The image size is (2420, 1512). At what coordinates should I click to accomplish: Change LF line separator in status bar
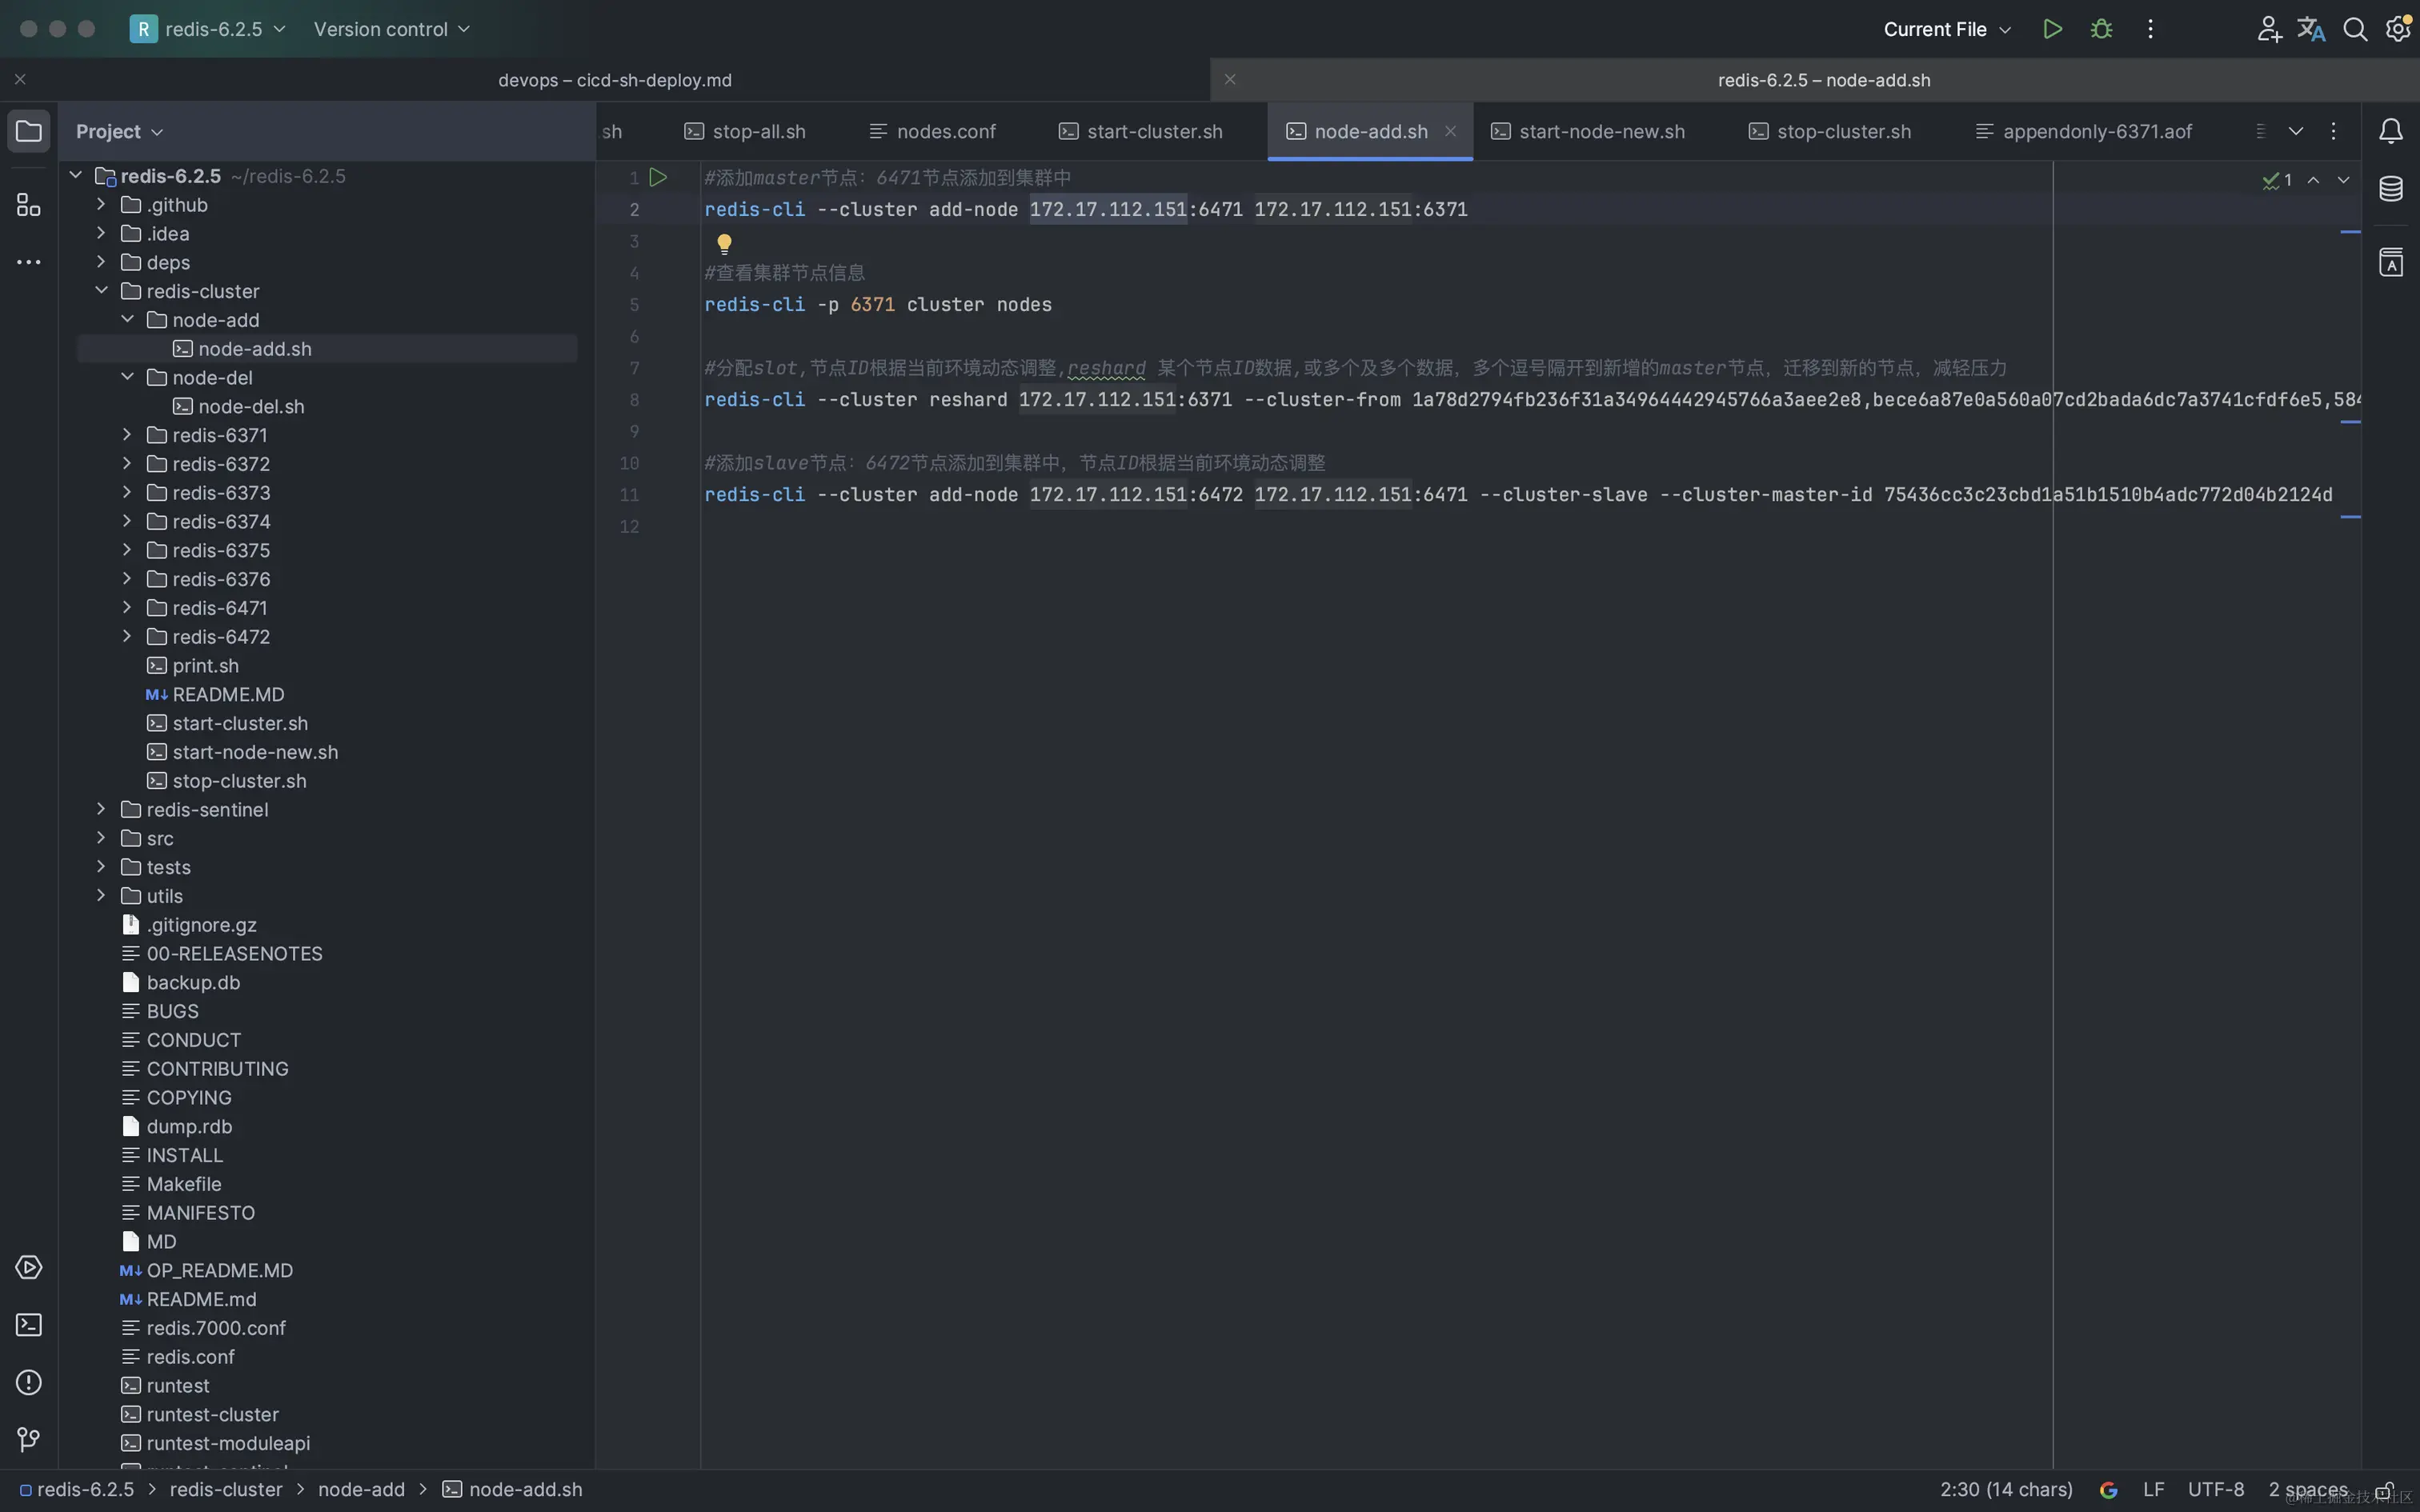pos(2154,1490)
